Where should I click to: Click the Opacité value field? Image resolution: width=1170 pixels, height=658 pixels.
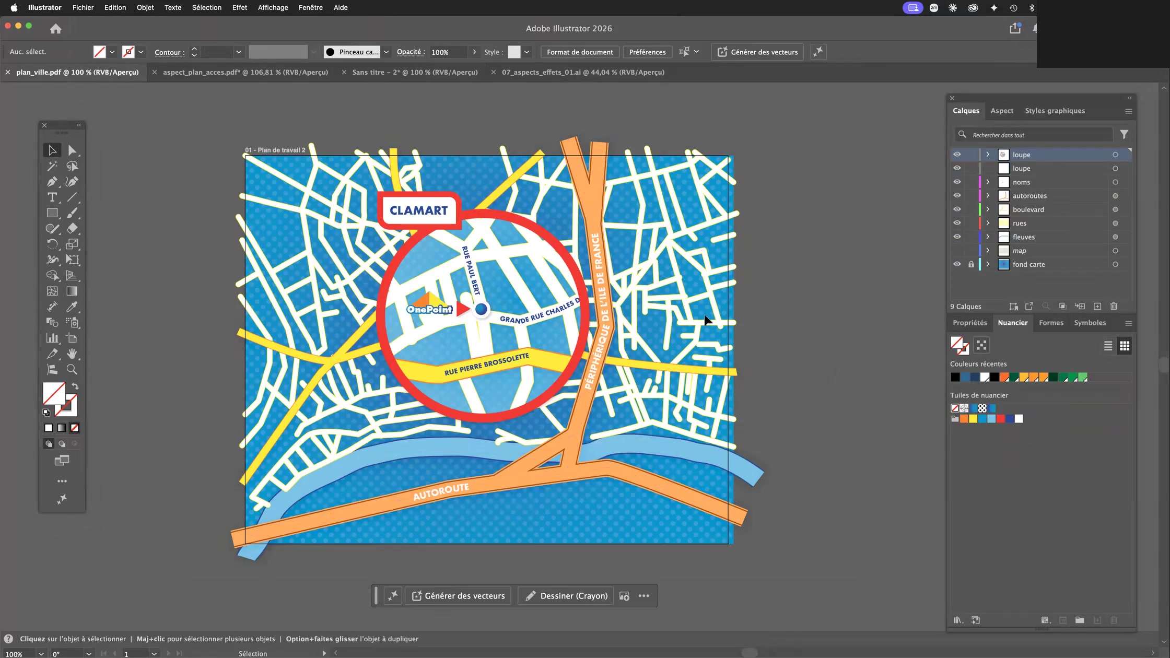tap(449, 52)
